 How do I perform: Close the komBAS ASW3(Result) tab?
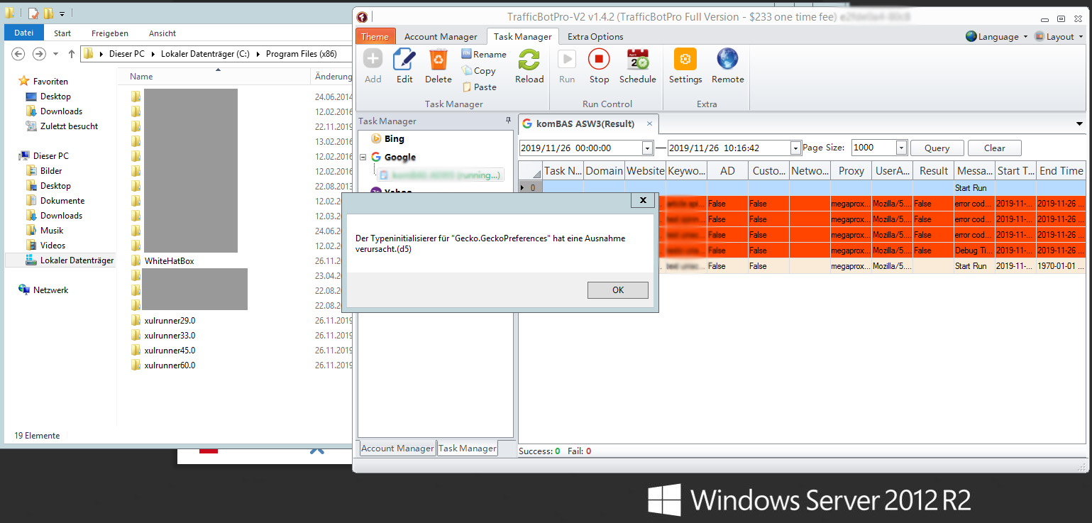pyautogui.click(x=649, y=123)
